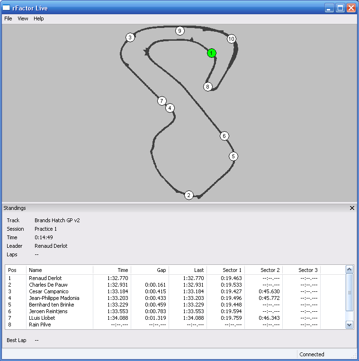Click car marker 8 on track map
This screenshot has width=359, height=361.
pyautogui.click(x=207, y=87)
